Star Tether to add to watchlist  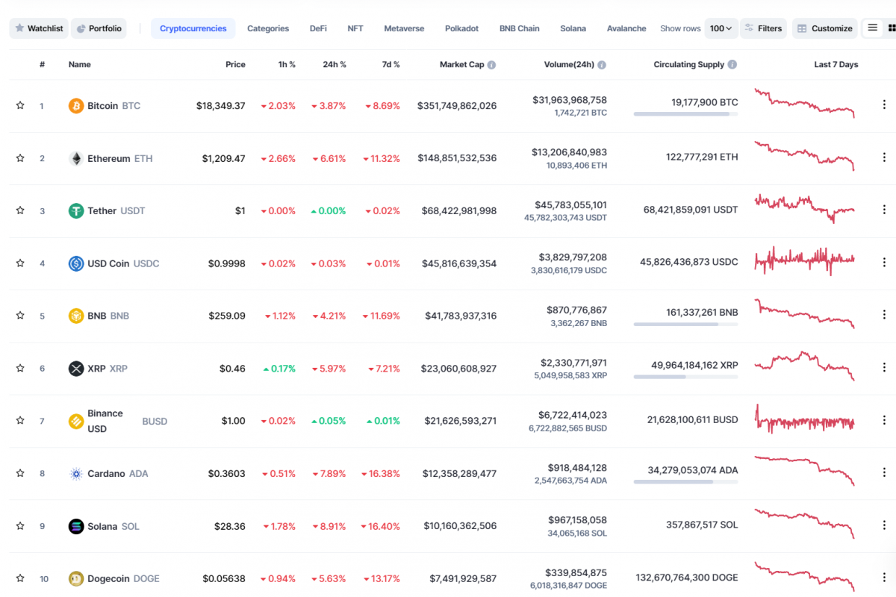click(x=20, y=210)
